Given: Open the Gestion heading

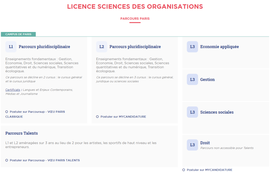Looking at the screenshot, I should click(x=207, y=79).
